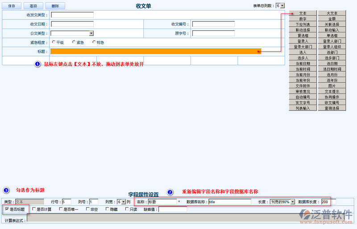Open the 公文类型 dropdown
The width and height of the screenshot is (357, 229).
click(x=91, y=33)
